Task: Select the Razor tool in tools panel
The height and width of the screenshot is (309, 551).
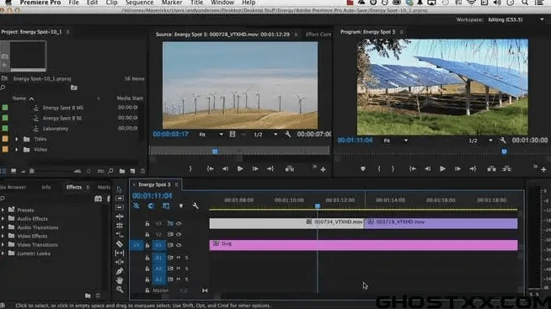Action: pyautogui.click(x=120, y=243)
